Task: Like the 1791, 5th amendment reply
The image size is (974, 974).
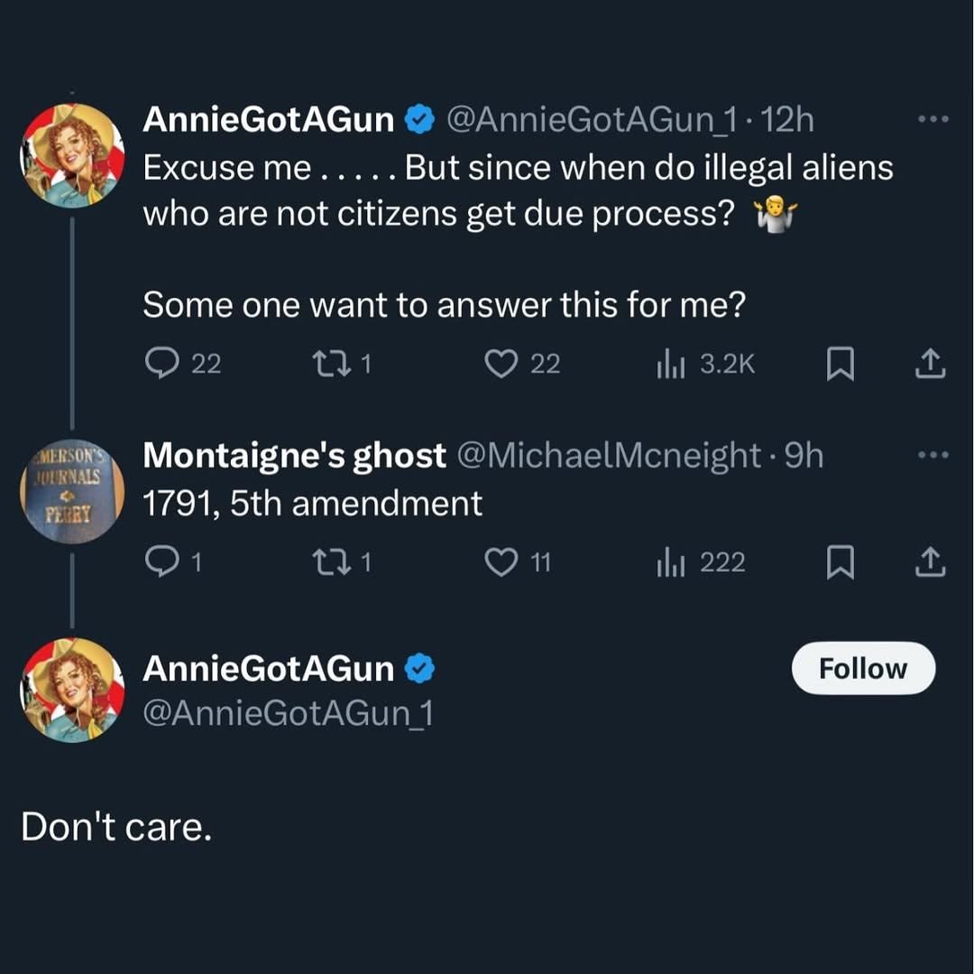Action: [x=499, y=562]
